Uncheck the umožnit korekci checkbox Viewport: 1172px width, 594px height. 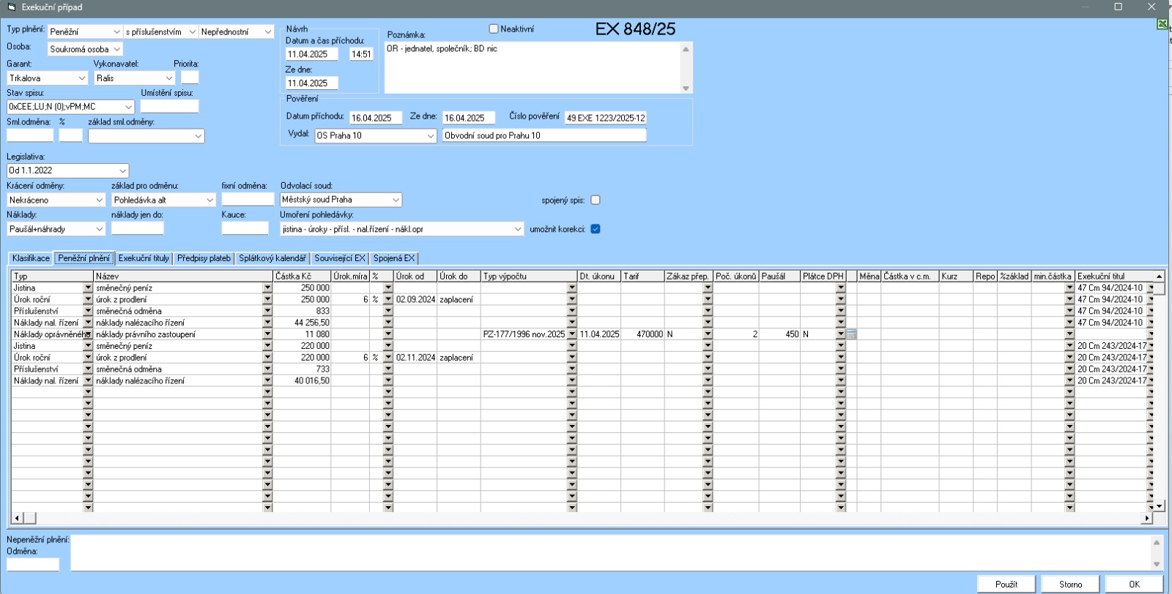click(596, 229)
